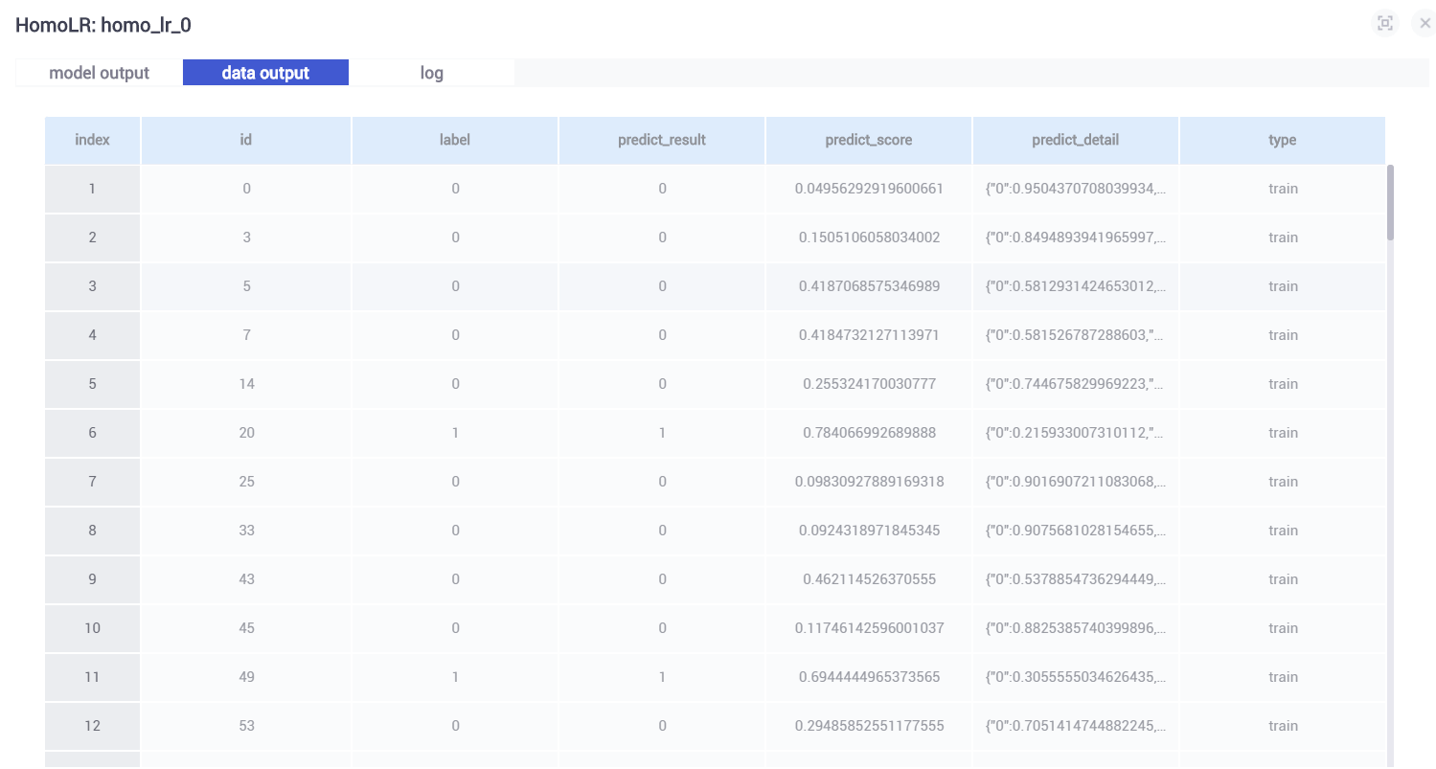Click the predict_detail column header
Screen dimensions: 1436x769
click(1076, 140)
